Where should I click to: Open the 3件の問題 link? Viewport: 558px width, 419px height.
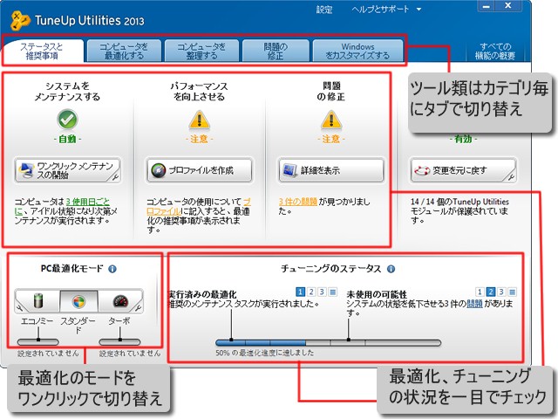(298, 202)
